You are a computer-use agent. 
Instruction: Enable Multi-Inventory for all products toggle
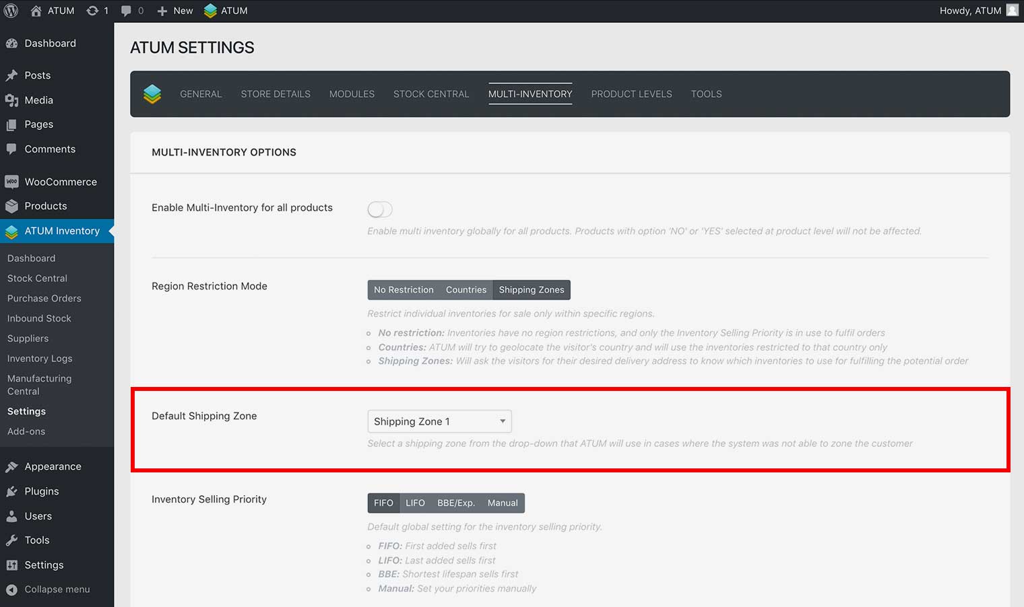(x=380, y=209)
